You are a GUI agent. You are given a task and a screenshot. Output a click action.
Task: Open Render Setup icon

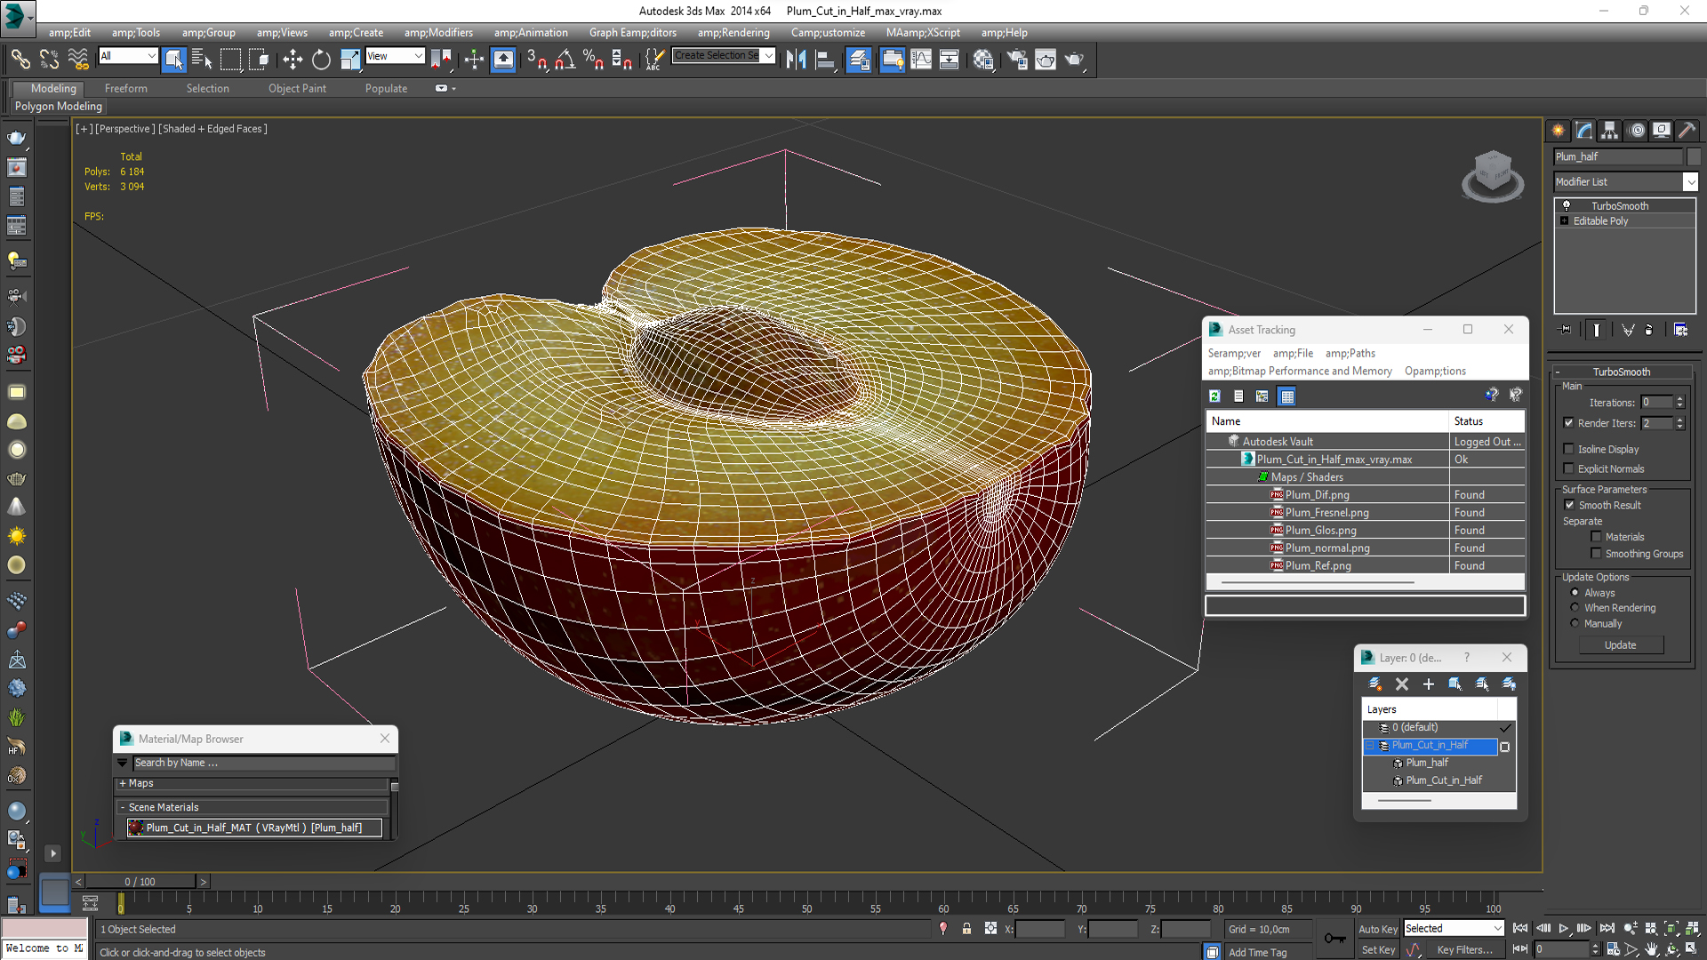(1016, 60)
